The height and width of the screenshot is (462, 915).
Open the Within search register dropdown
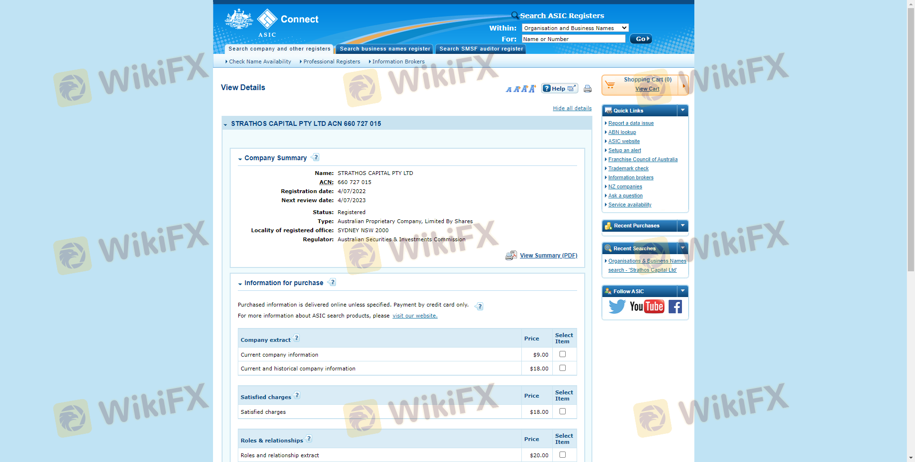click(x=575, y=28)
